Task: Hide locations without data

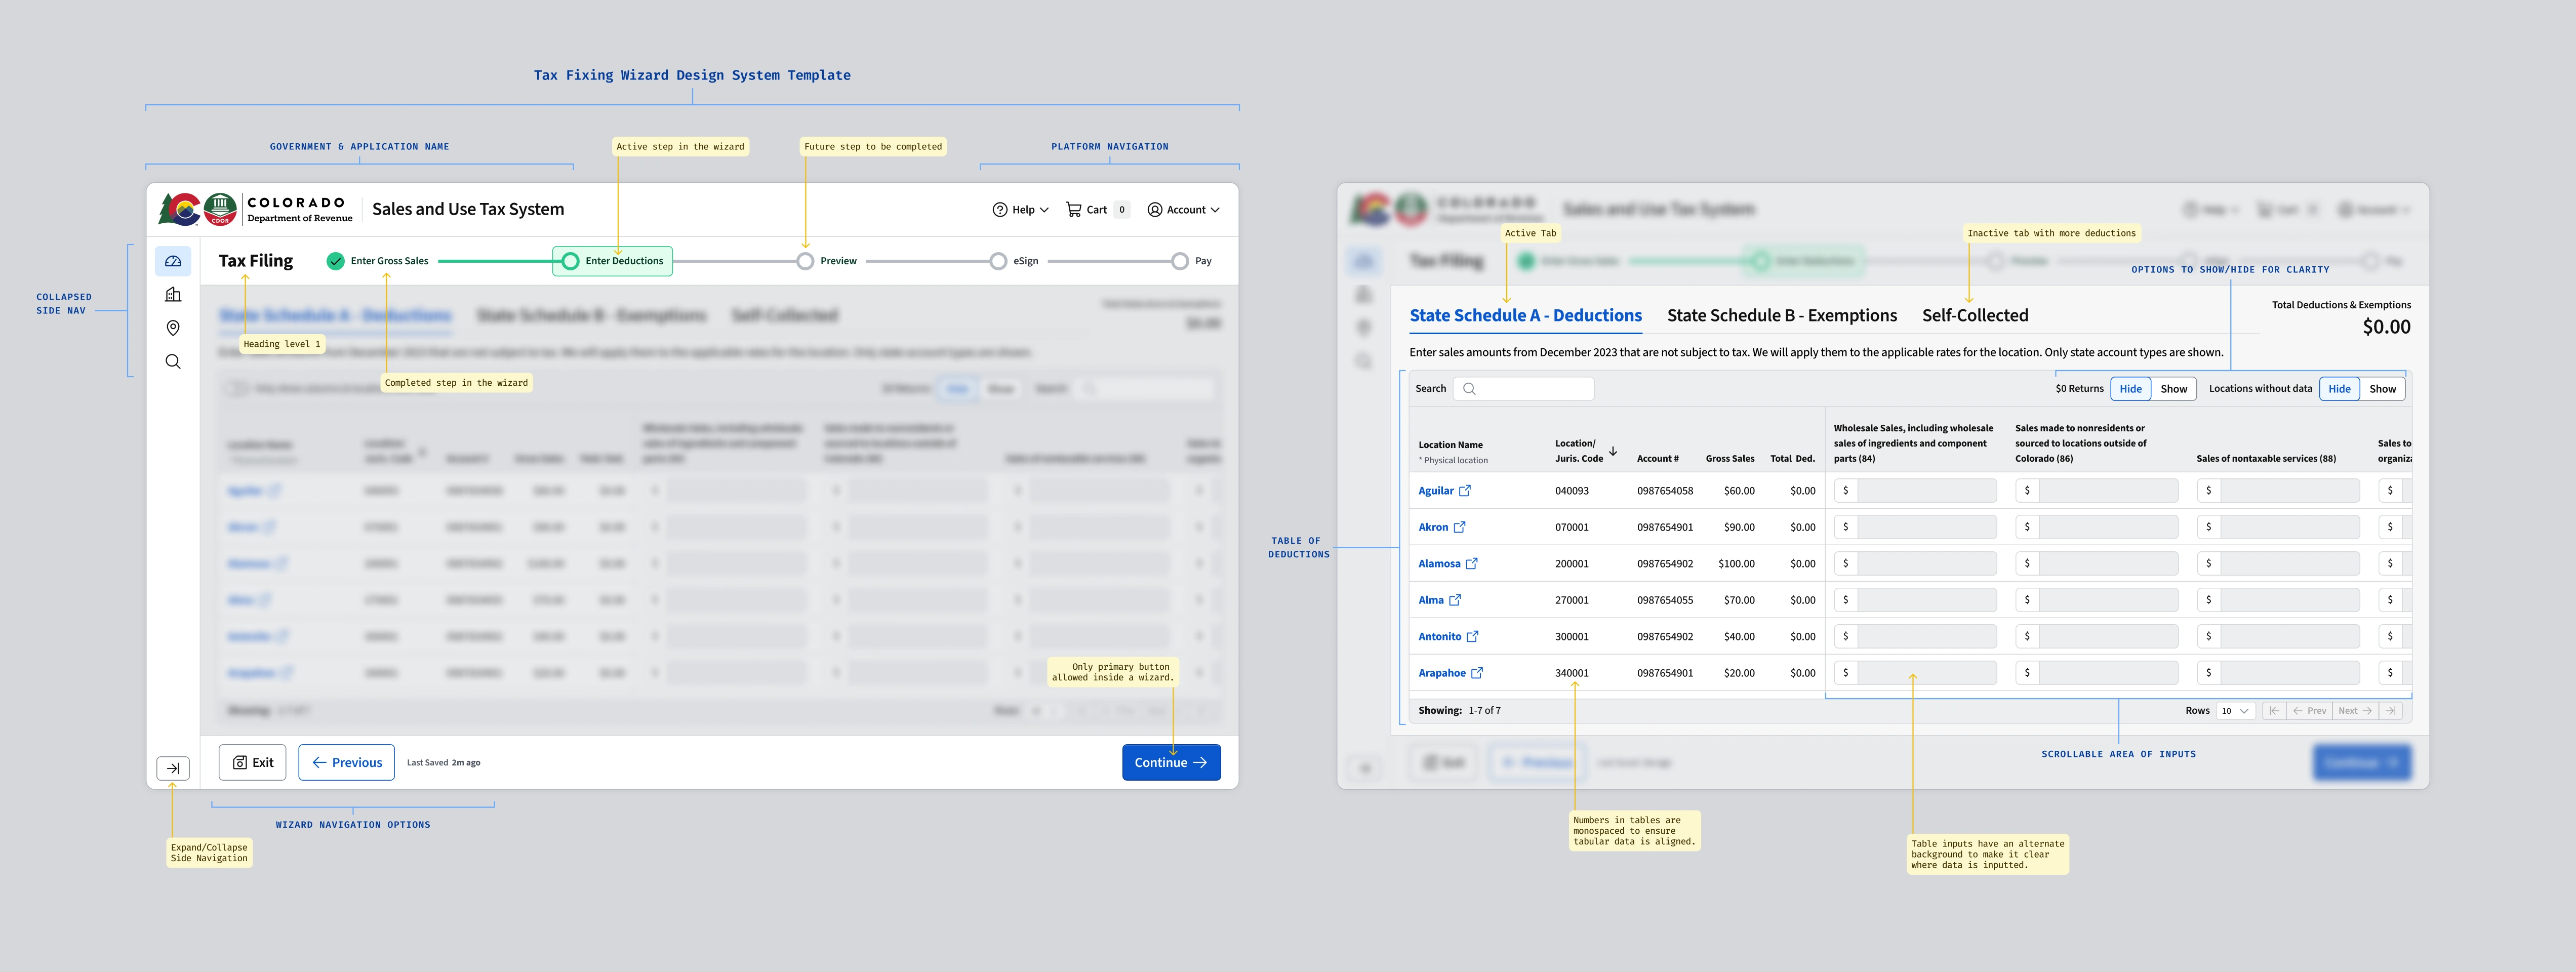Action: pyautogui.click(x=2339, y=389)
